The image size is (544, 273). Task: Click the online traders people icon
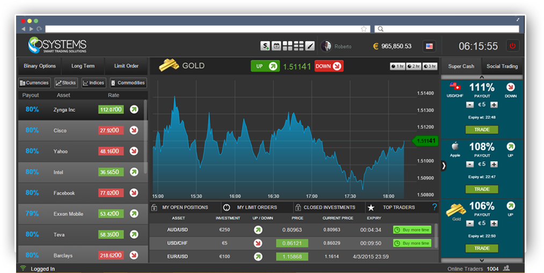[506, 269]
